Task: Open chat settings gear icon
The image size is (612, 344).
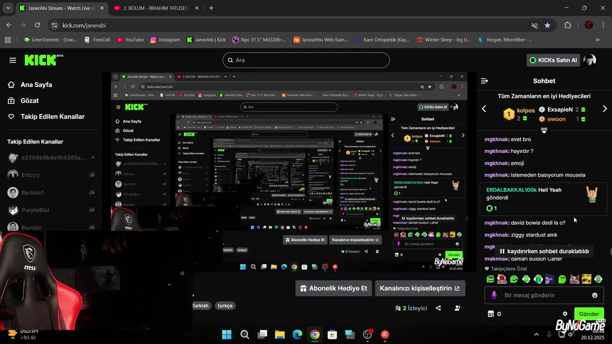Action: click(565, 314)
